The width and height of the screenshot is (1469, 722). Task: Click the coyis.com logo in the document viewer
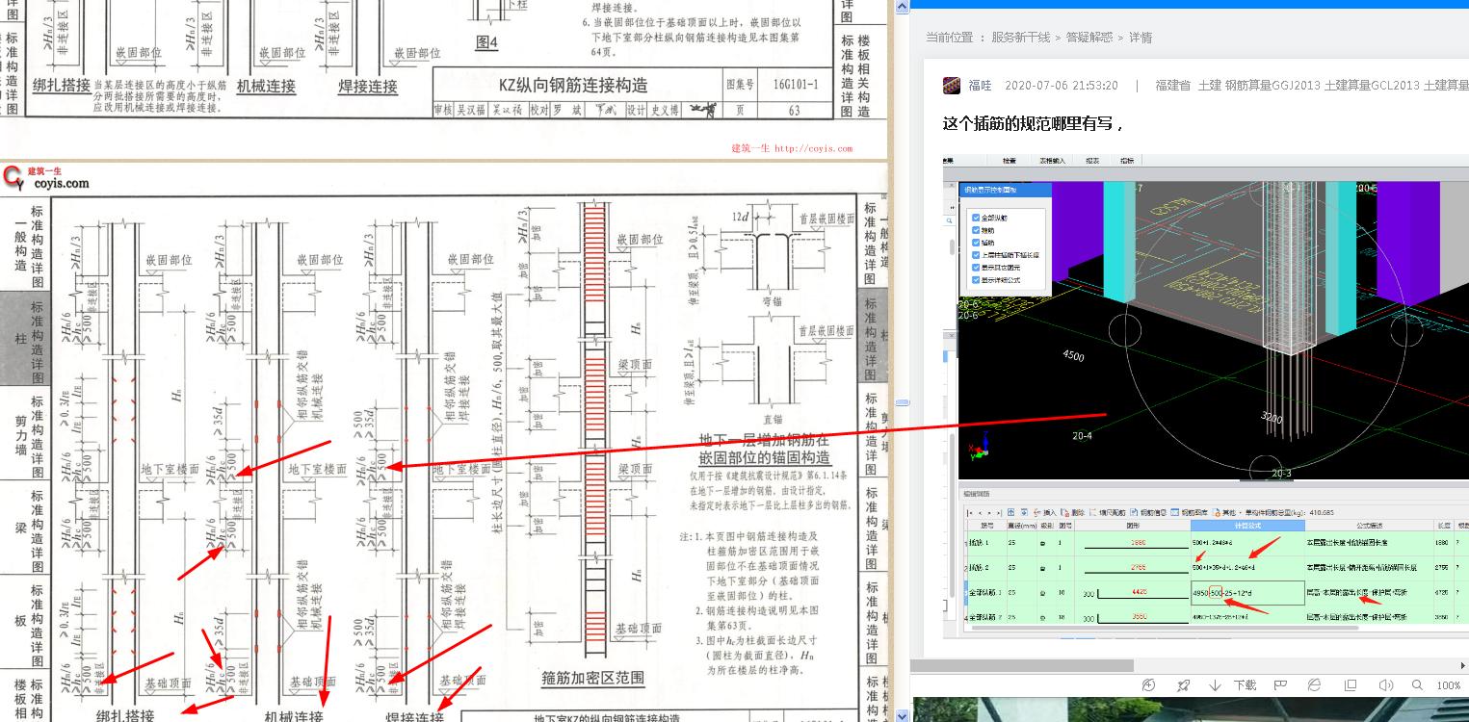click(x=46, y=178)
